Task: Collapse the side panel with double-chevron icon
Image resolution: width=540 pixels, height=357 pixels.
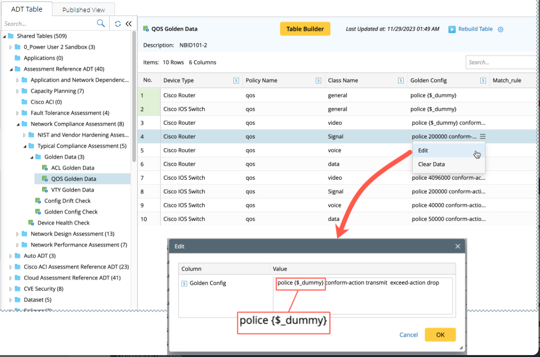Action: 129,23
